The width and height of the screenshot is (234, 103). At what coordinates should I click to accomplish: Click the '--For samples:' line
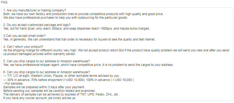point(13,84)
